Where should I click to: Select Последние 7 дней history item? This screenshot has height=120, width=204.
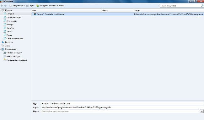click(x=13, y=17)
